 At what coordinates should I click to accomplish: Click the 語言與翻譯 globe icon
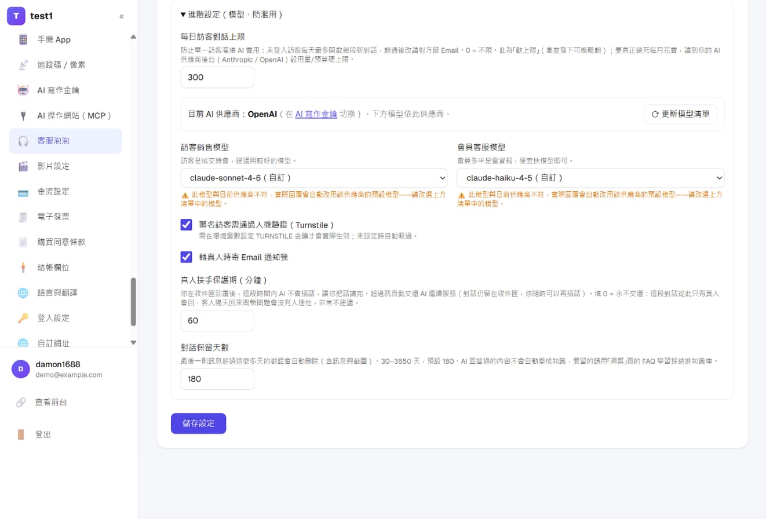coord(23,293)
